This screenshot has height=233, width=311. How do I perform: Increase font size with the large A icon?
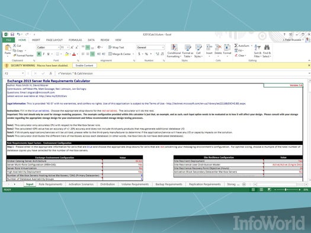[72, 47]
